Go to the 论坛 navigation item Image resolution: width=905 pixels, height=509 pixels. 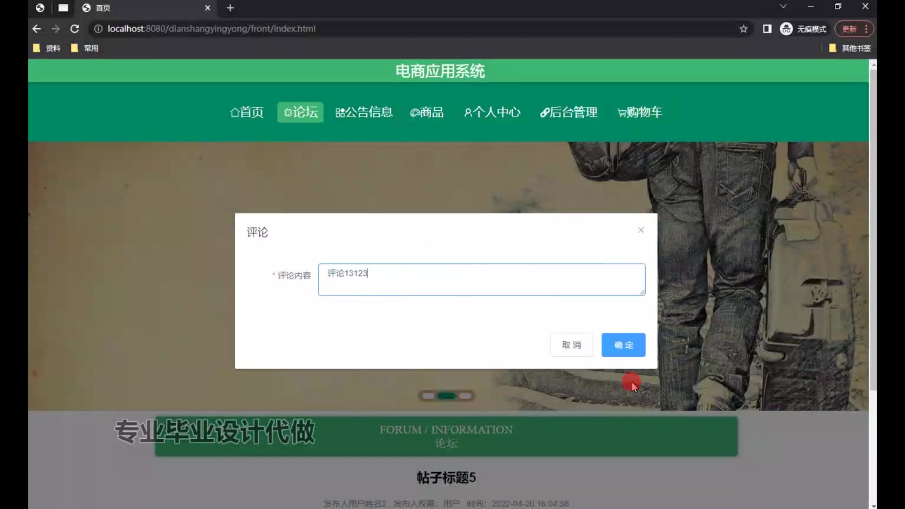point(300,112)
